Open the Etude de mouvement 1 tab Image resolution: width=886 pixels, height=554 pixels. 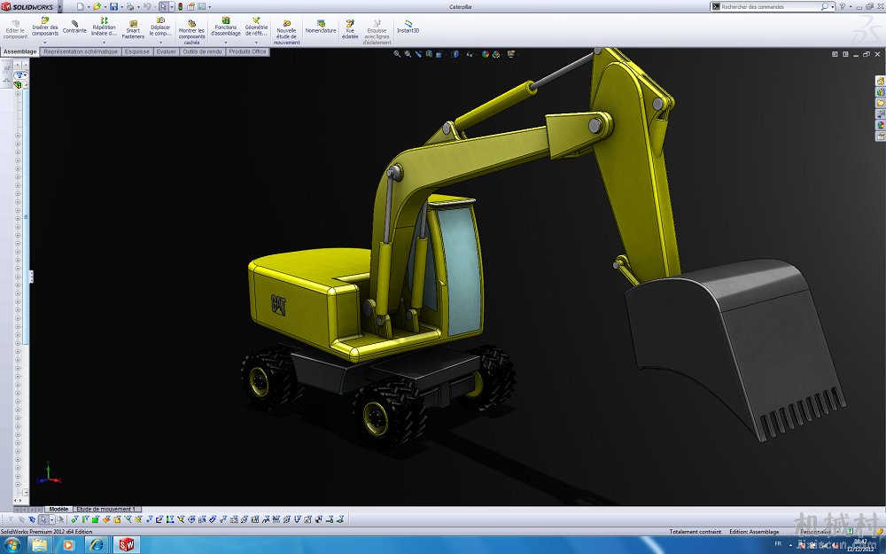click(x=105, y=510)
